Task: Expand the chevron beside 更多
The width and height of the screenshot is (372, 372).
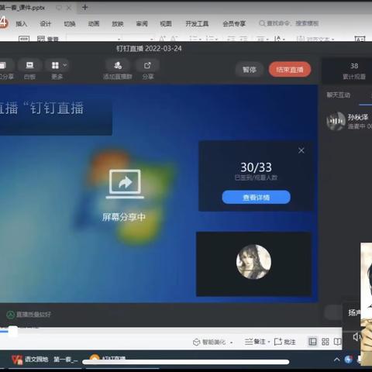Action: (65, 65)
